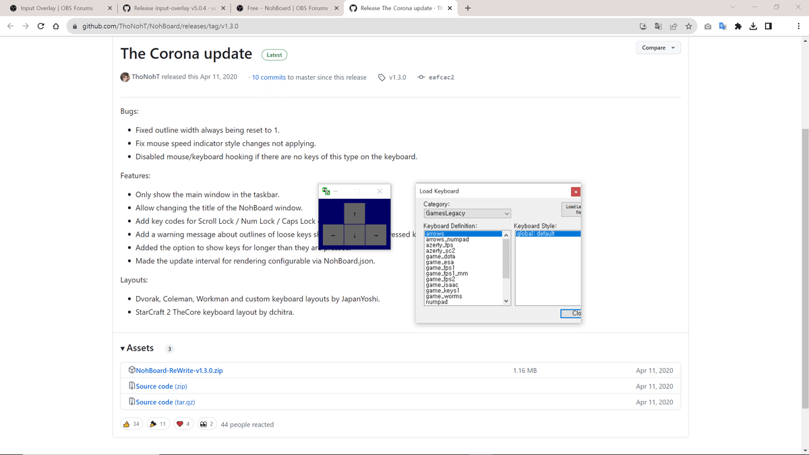Open the translate page icon in address bar

click(x=658, y=26)
